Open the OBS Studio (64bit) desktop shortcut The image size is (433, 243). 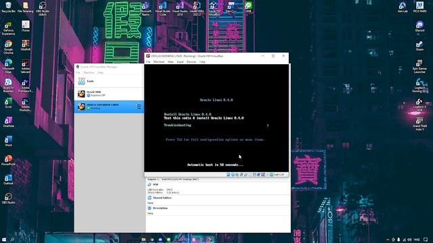(x=43, y=9)
